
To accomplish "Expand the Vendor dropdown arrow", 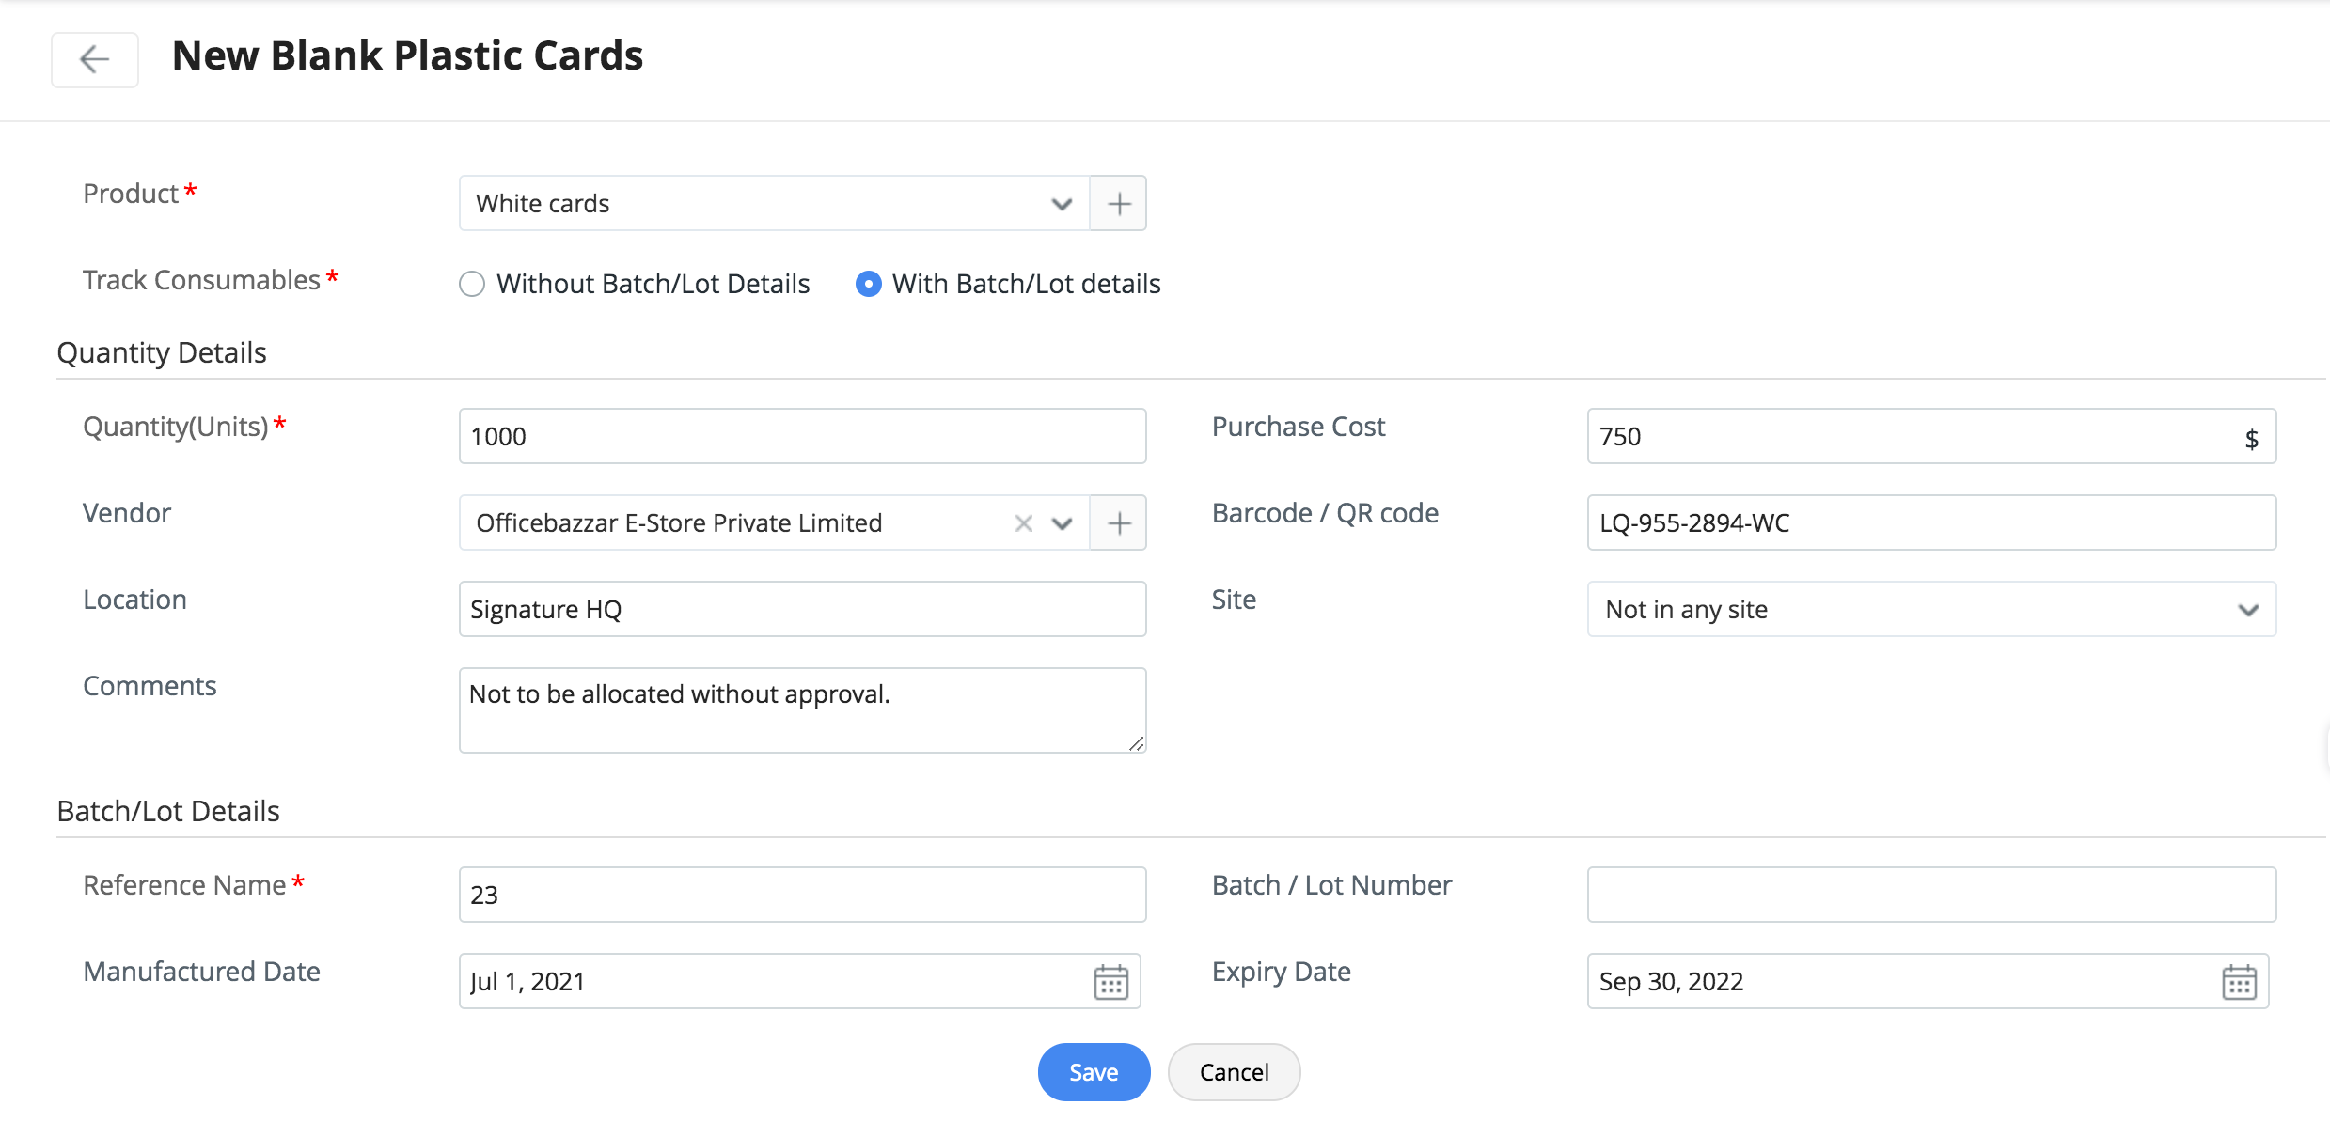I will [1062, 523].
